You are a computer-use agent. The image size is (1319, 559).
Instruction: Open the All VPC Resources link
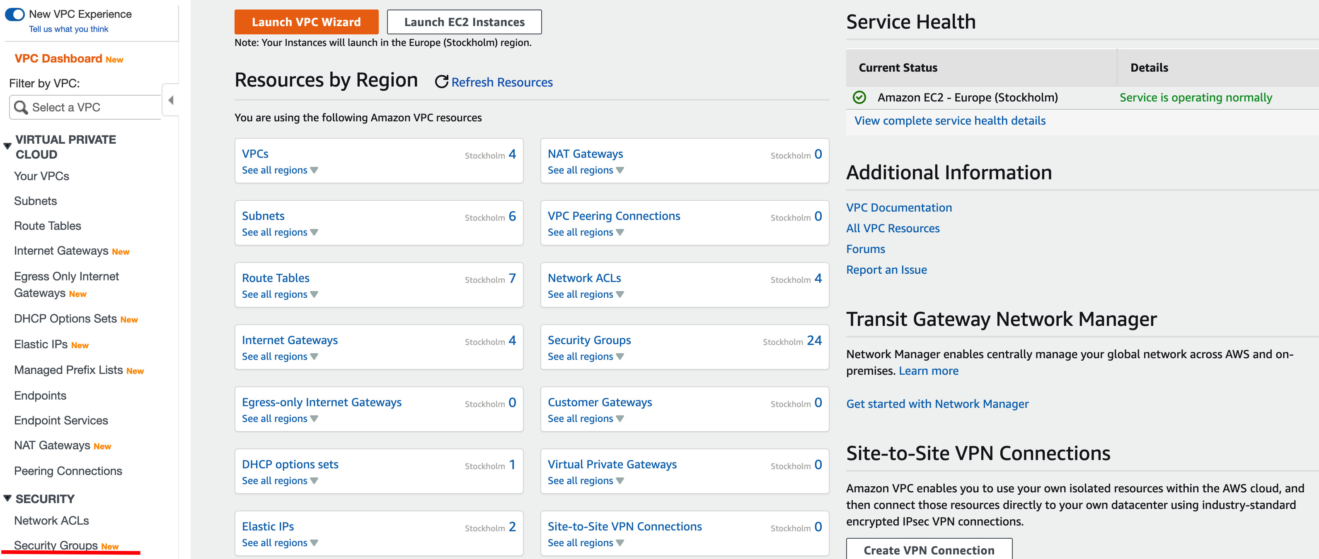point(893,229)
